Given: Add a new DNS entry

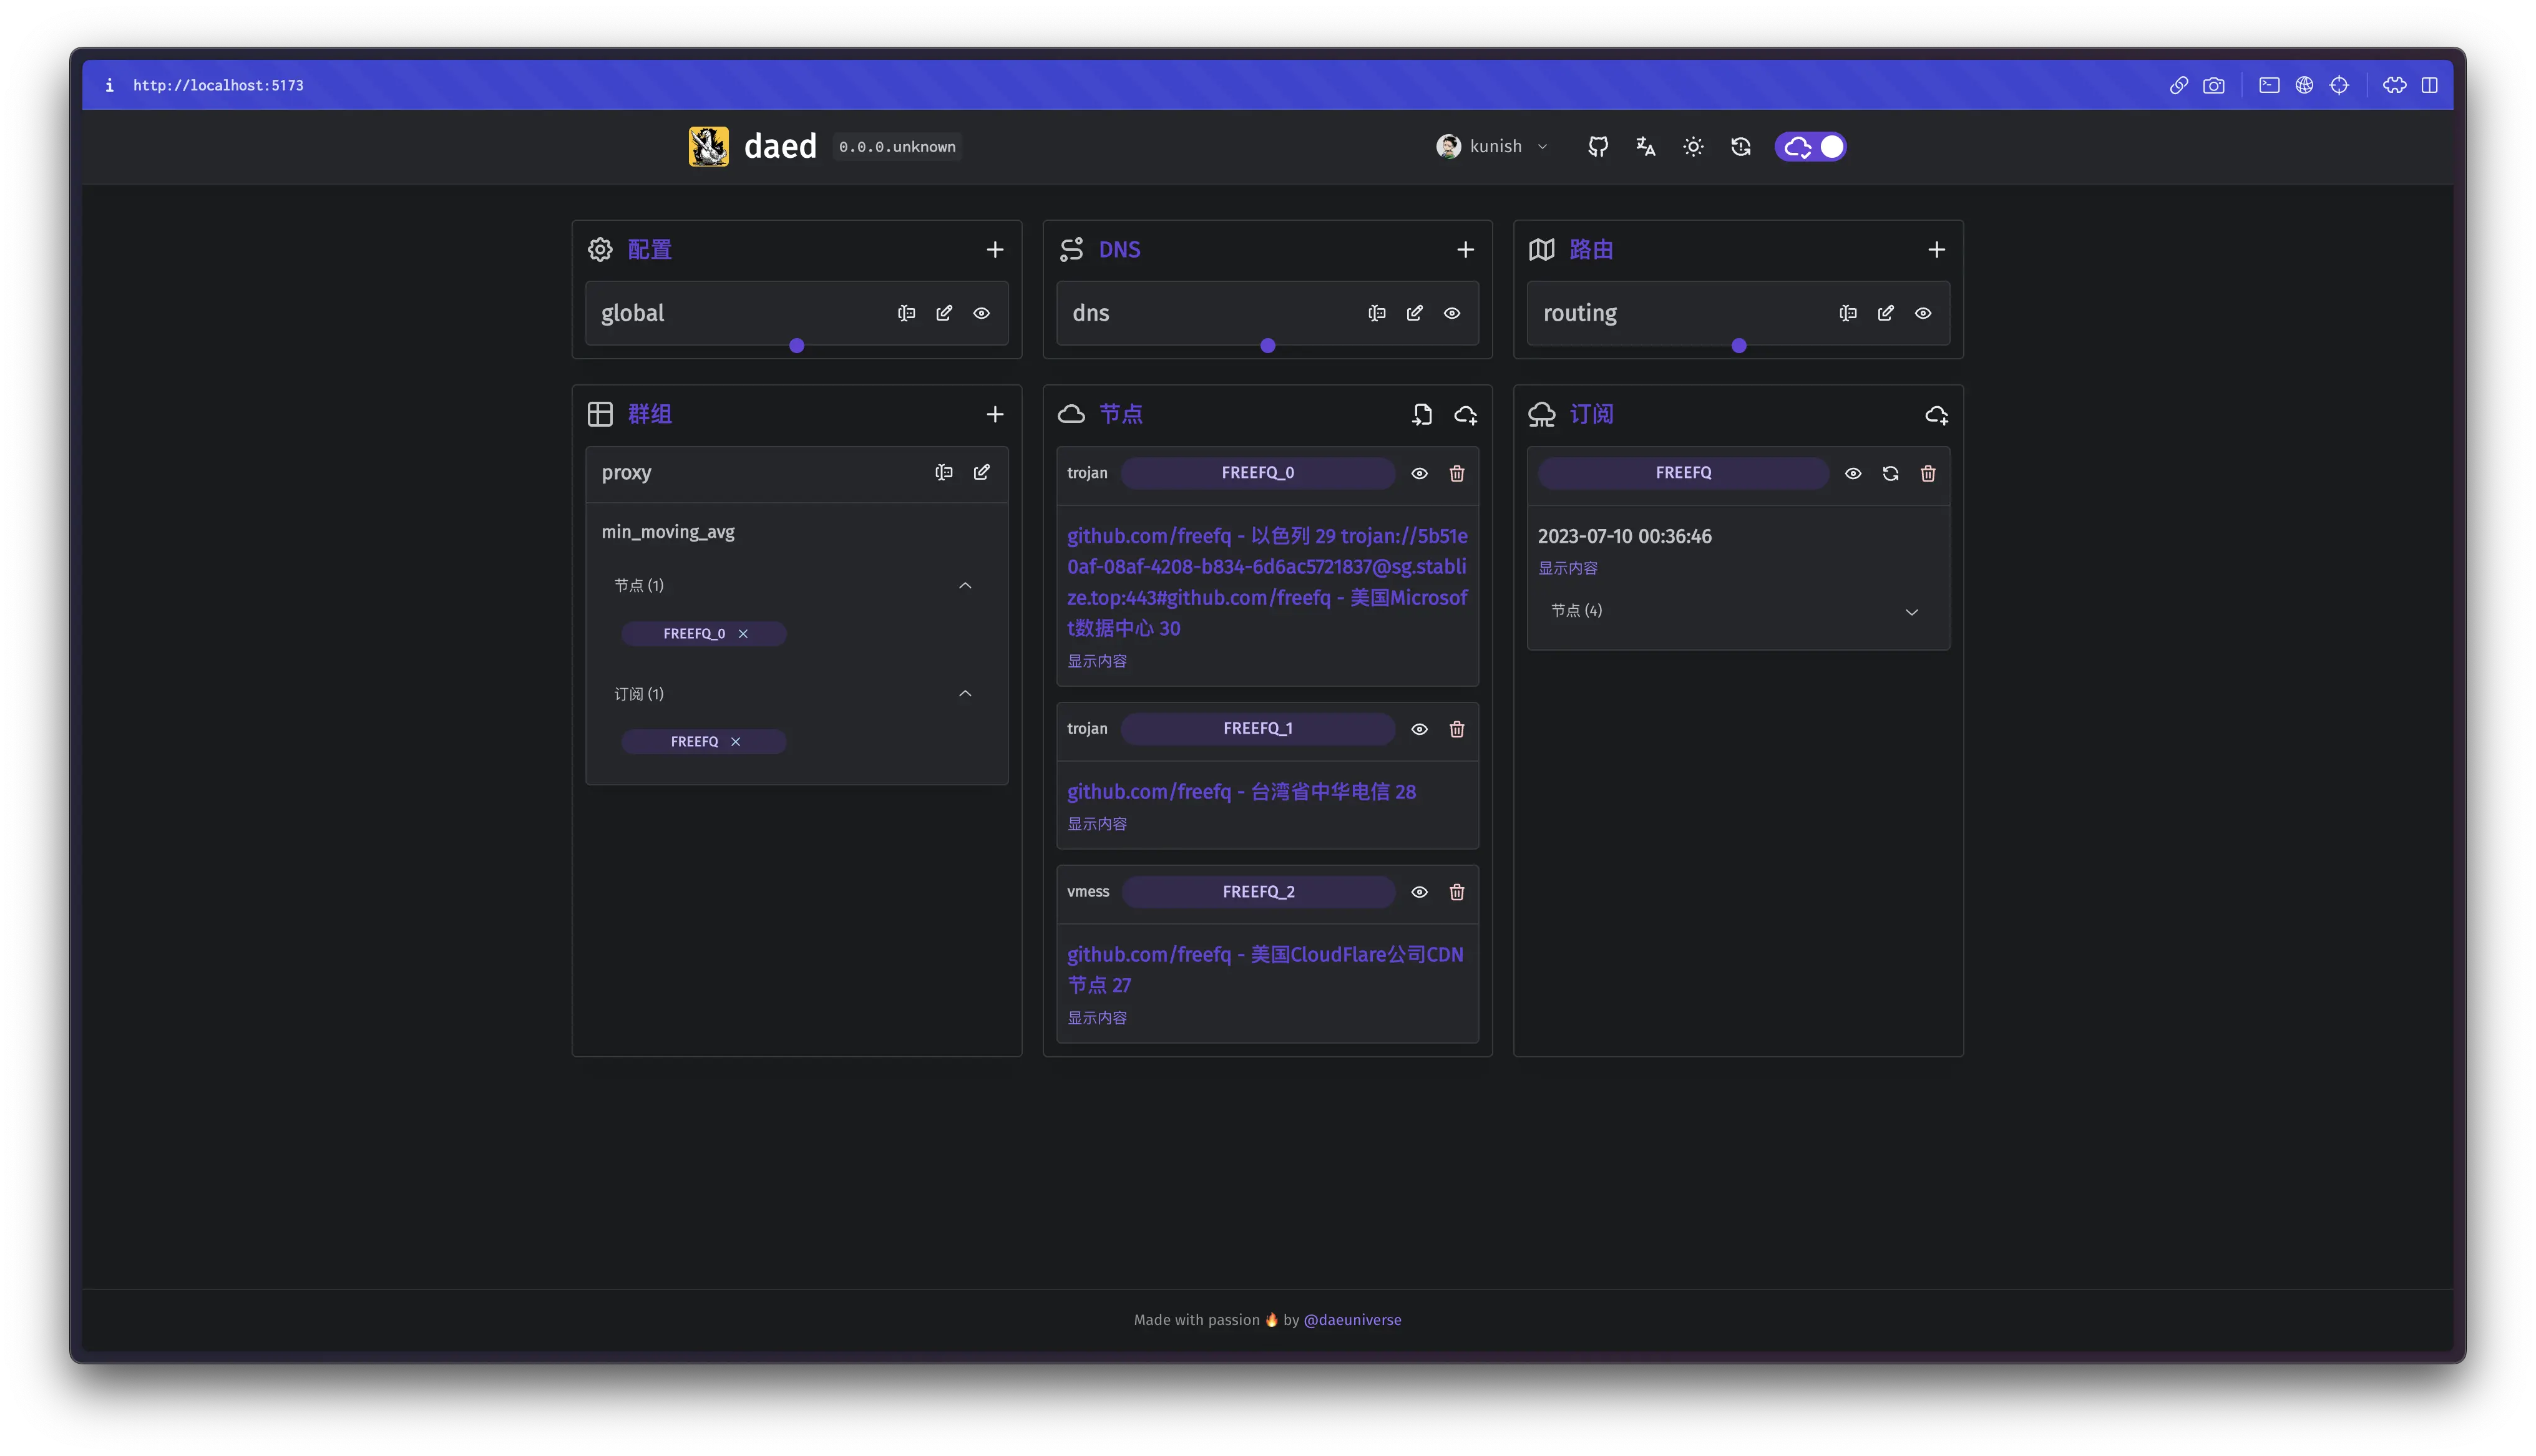Looking at the screenshot, I should coord(1465,250).
